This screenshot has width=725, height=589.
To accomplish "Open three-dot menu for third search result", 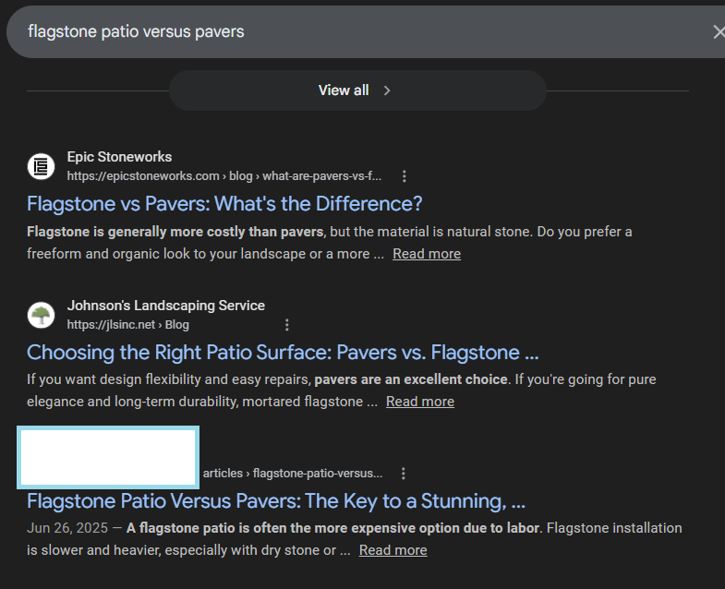I will 403,474.
